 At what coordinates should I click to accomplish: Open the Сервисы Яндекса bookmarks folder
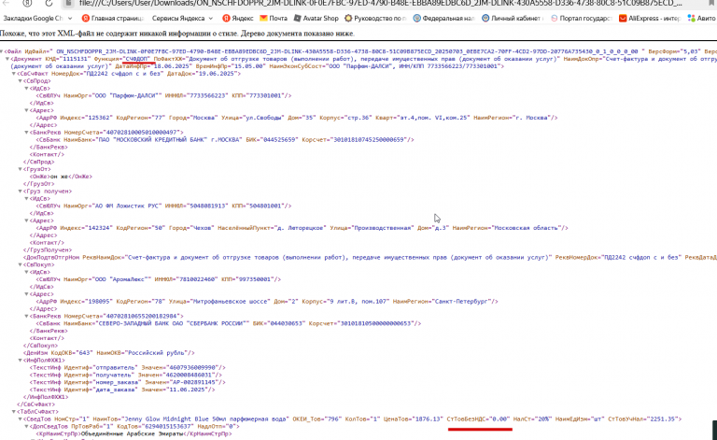182,19
